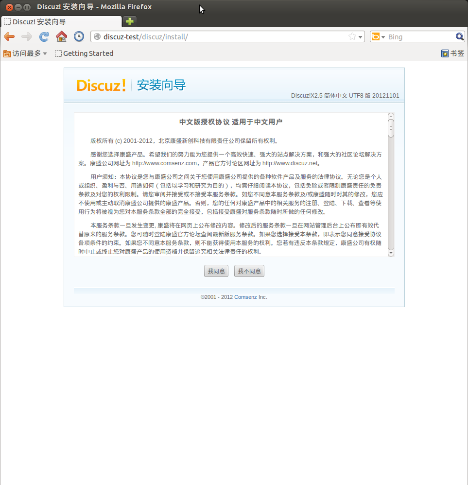The image size is (468, 485).
Task: Click the license scrollbar down arrow
Action: pos(391,253)
